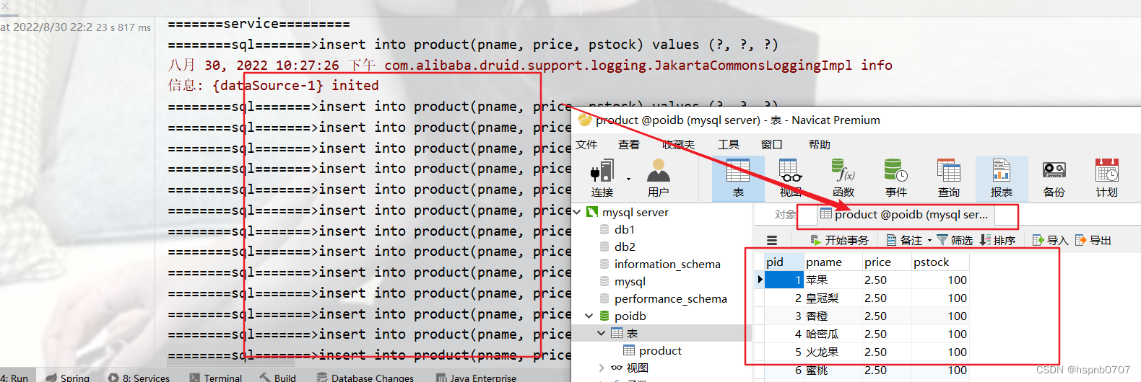The image size is (1141, 382).
Task: Select the 表 (Table) toolbar icon
Action: click(738, 178)
